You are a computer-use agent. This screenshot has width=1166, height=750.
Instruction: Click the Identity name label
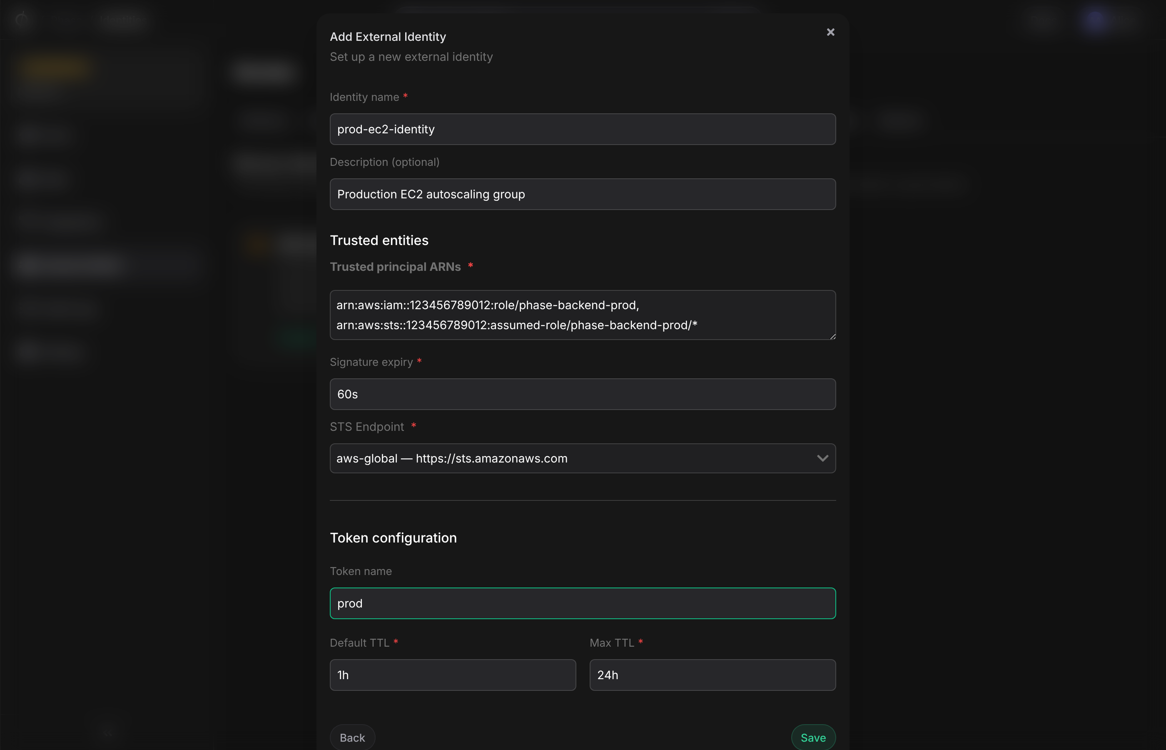364,97
